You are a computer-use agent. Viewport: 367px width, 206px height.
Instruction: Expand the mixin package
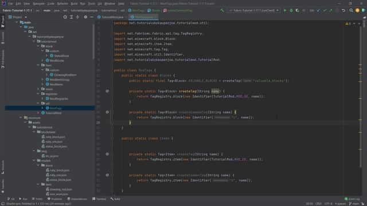tap(38, 89)
